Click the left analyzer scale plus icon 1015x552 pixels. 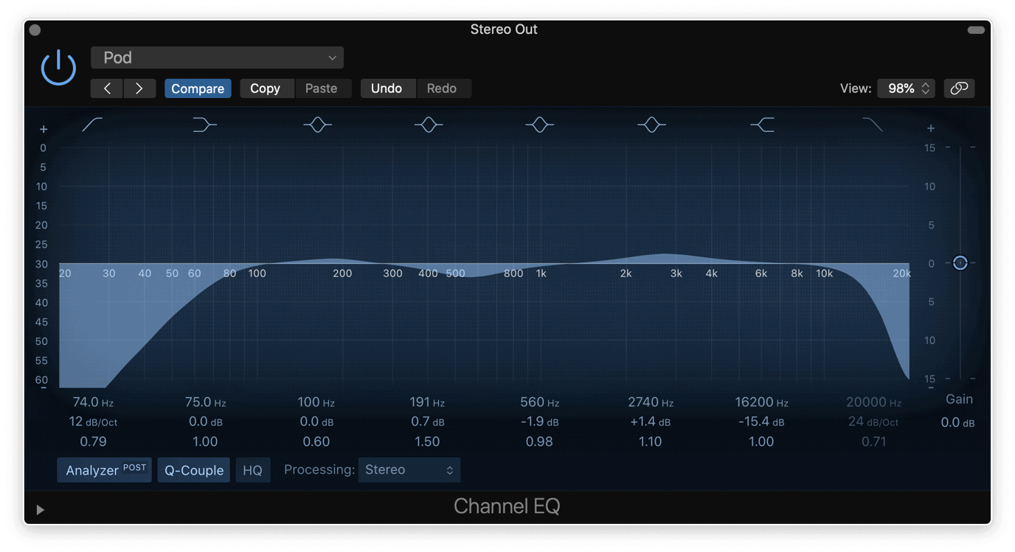point(44,129)
